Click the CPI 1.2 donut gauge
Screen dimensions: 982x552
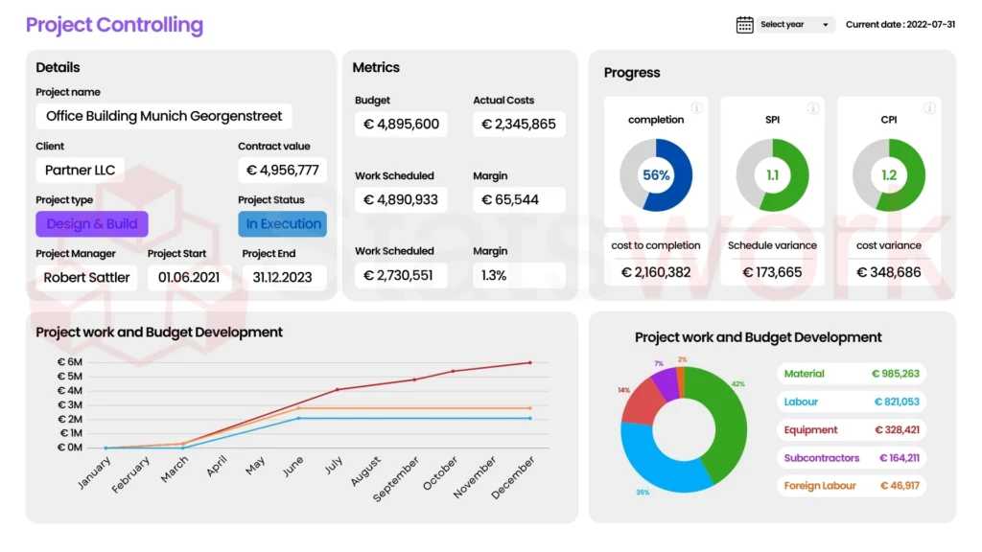click(x=889, y=175)
